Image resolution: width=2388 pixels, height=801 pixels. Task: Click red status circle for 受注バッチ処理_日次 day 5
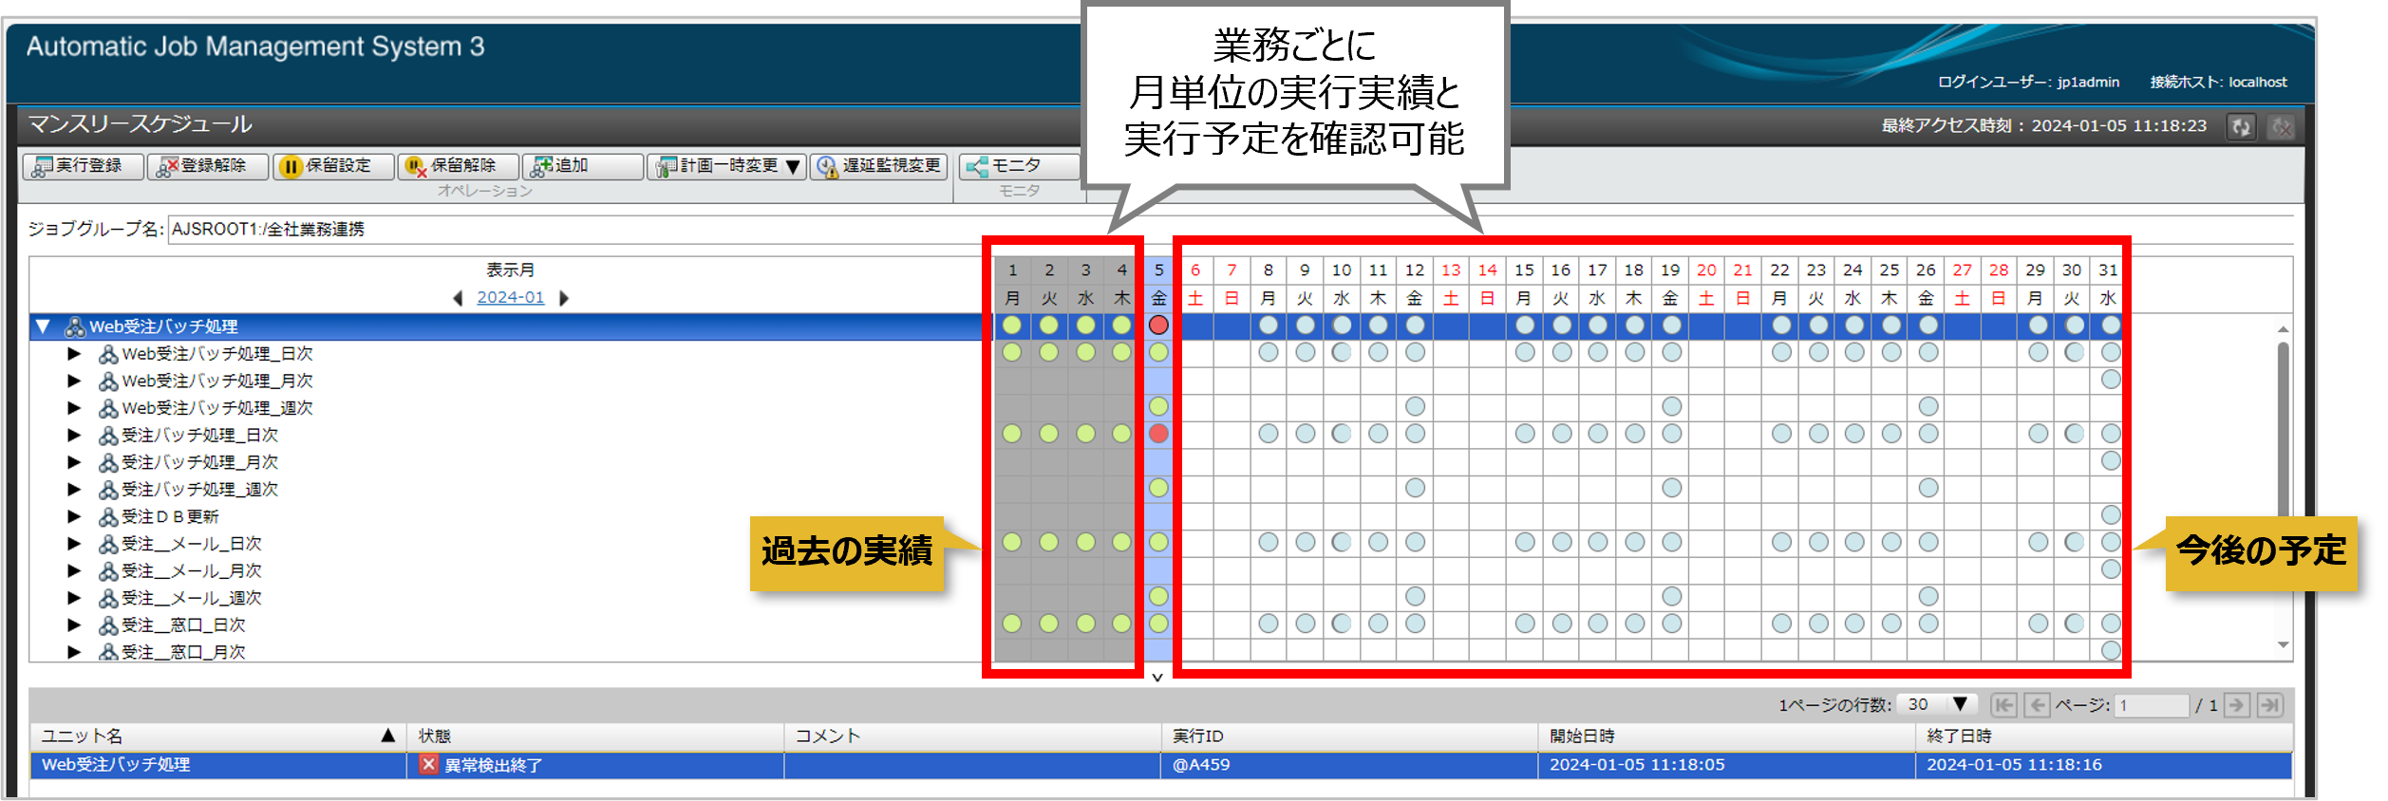coord(1158,434)
